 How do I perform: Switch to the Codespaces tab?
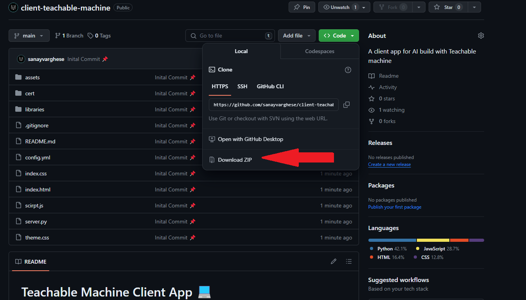pos(320,51)
